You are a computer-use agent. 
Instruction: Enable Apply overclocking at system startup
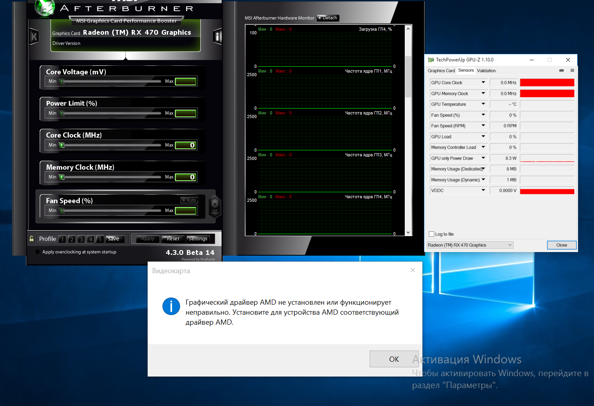(38, 252)
